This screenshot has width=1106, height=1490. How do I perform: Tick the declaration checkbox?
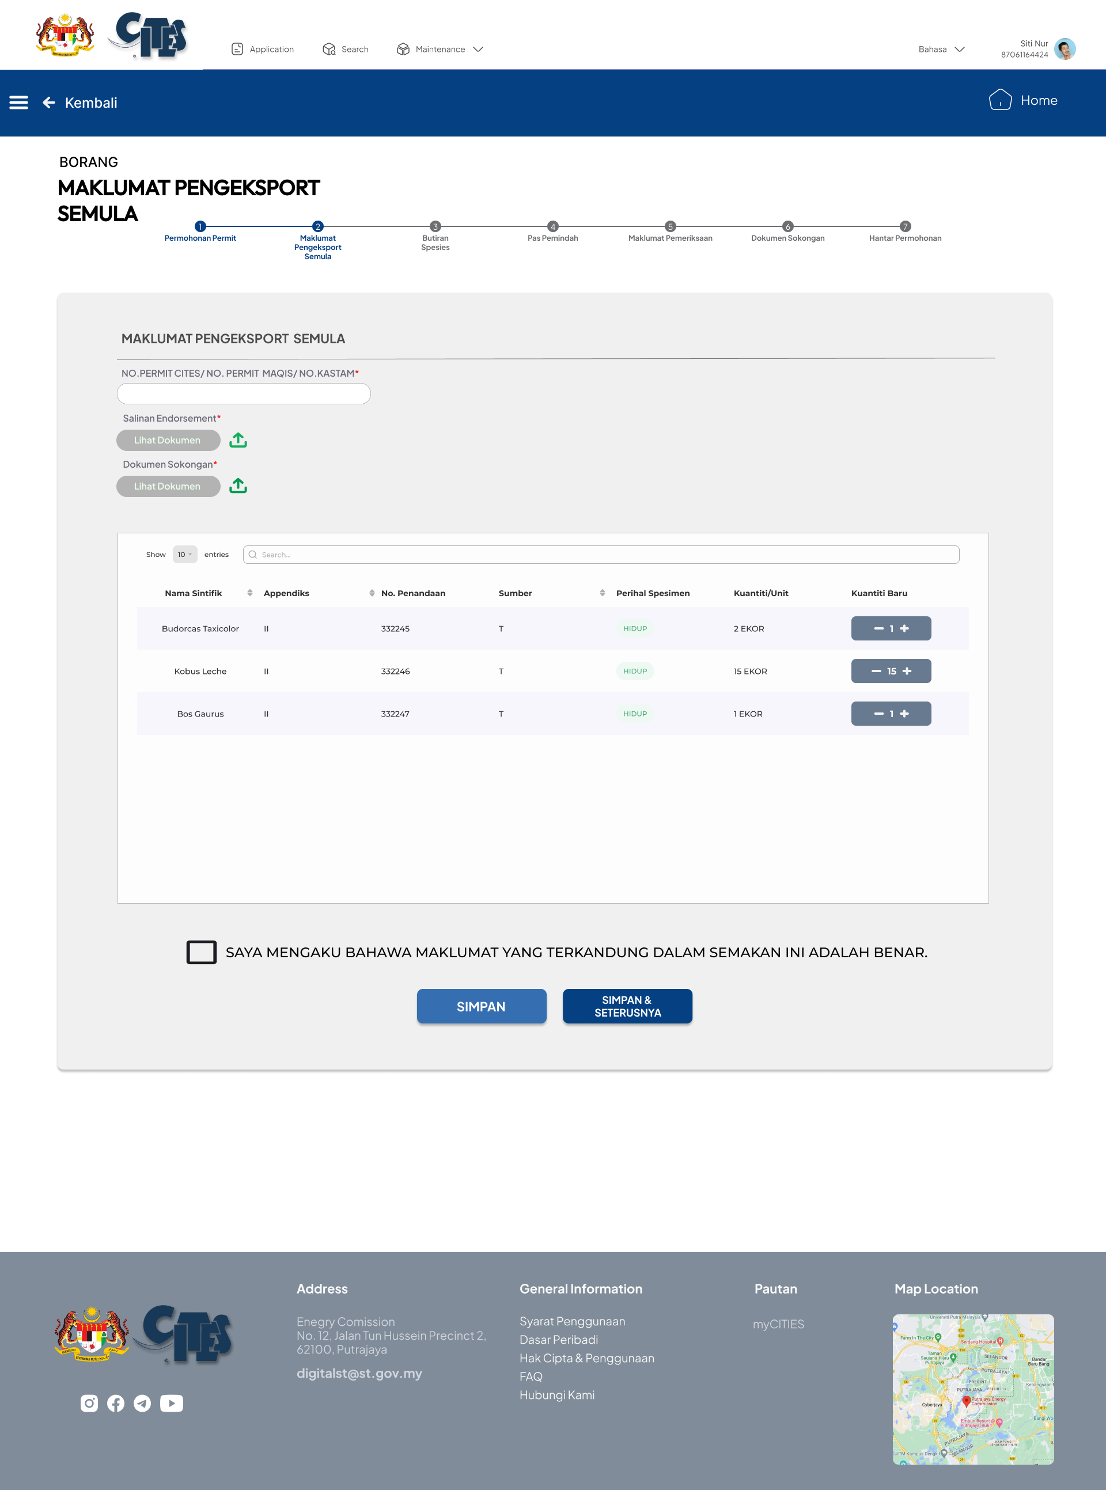point(201,952)
